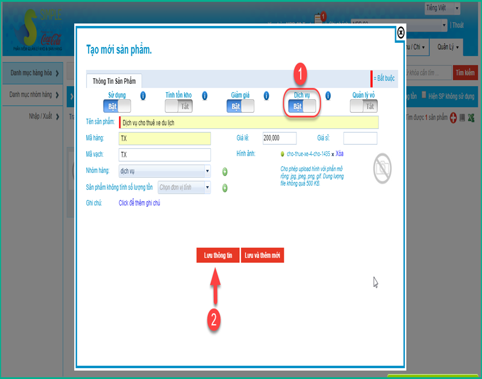Enable the Quản lý vỏ switch
Viewport: 482px width, 379px height.
click(x=363, y=106)
